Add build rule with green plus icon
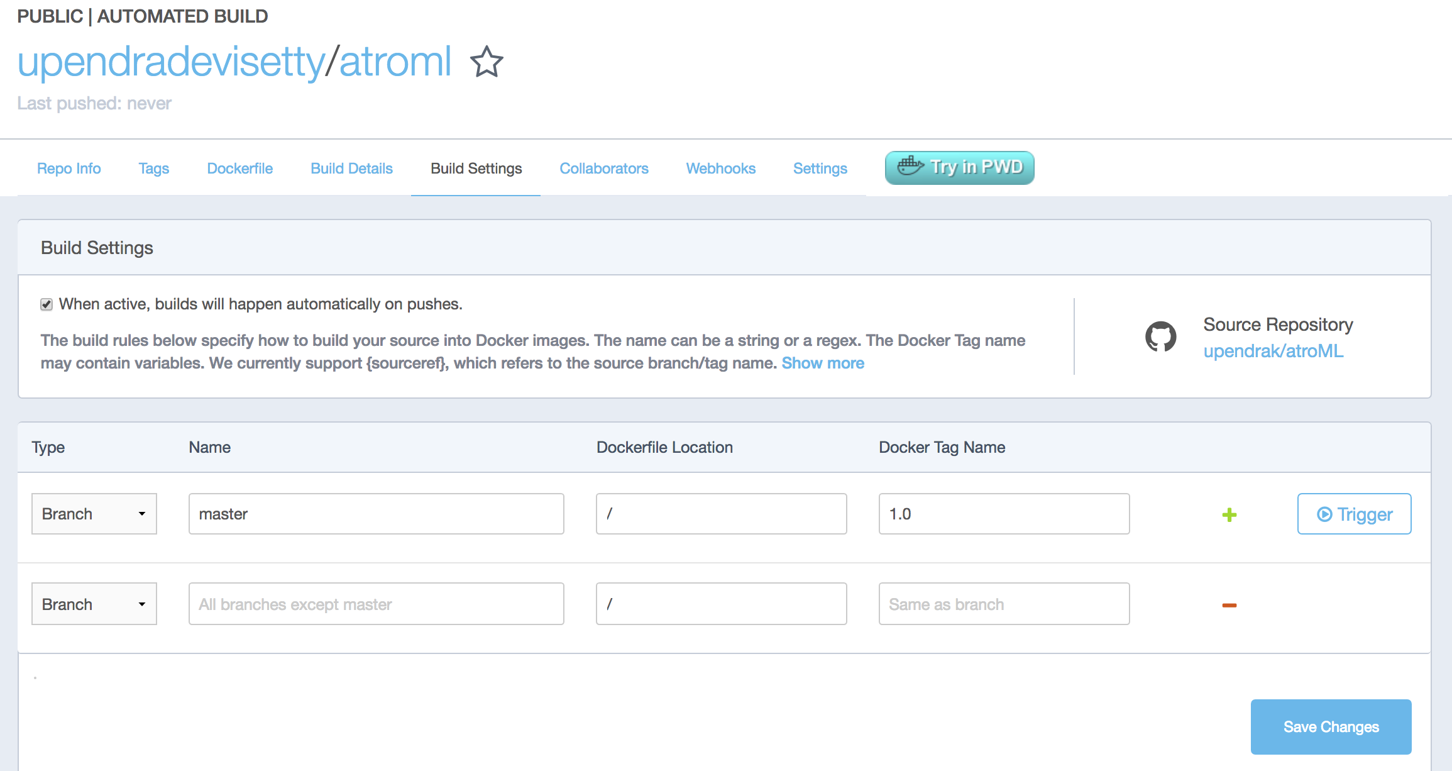Screen dimensions: 1452x771 pyautogui.click(x=1229, y=515)
